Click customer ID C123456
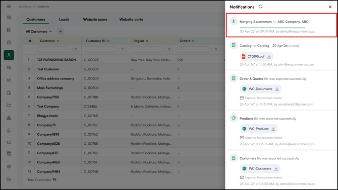 90,107
